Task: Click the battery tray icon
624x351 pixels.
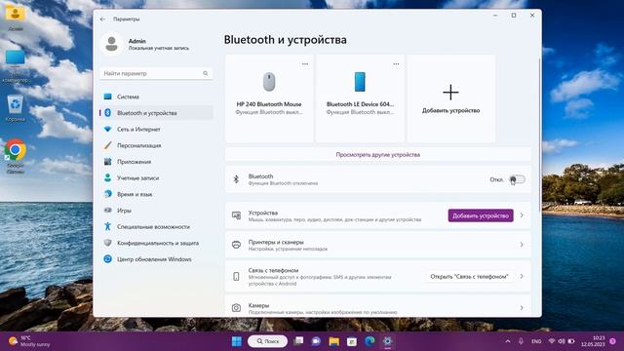Action: tap(571, 341)
